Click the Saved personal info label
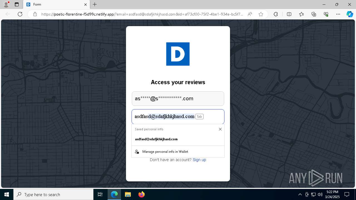356x200 pixels. pos(149,129)
